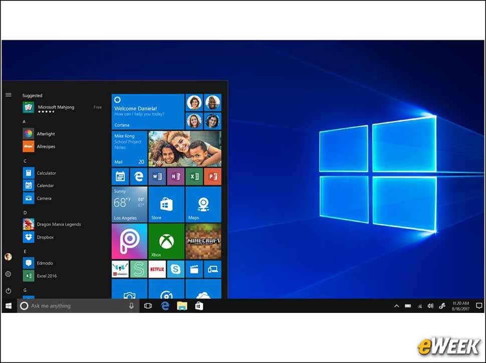Open bottom-right contact photo in People tile
This screenshot has width=486, height=363.
(212, 121)
